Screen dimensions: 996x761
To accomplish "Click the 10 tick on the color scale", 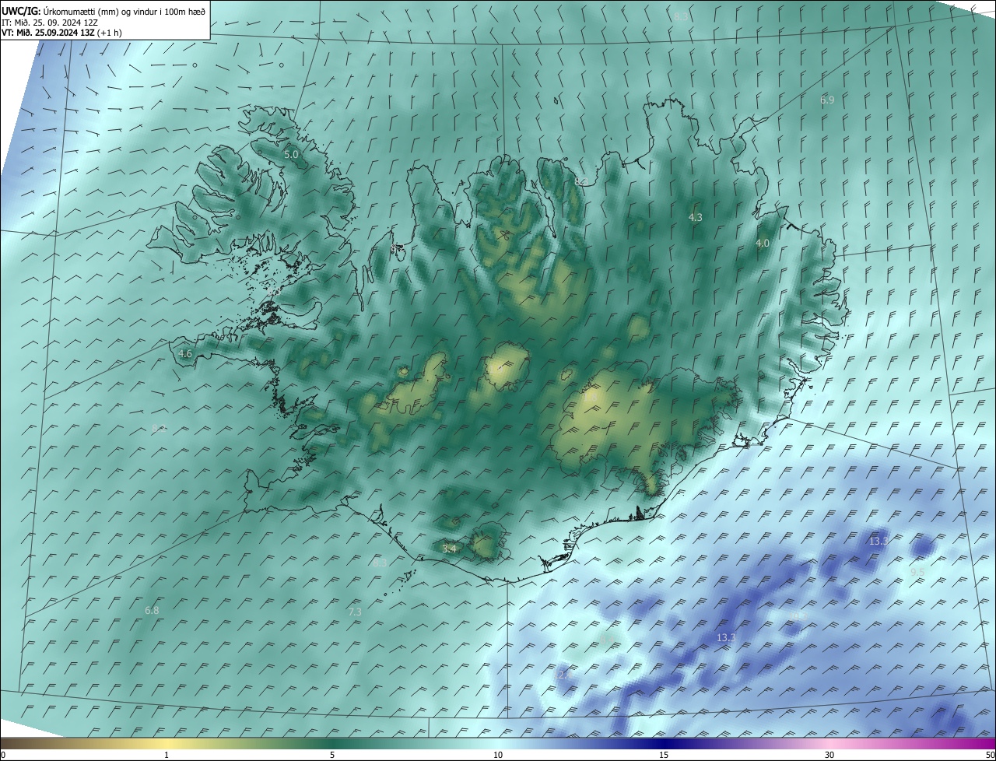I will pyautogui.click(x=498, y=756).
